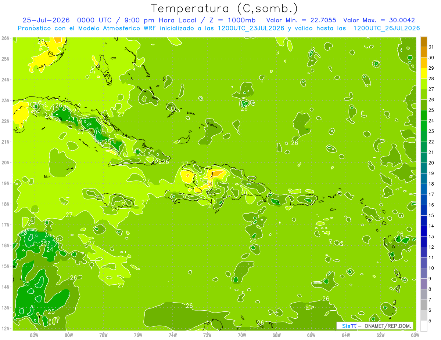The width and height of the screenshot is (441, 340).
Task: Click the initialization time "1200UTC_23JUL2026"
Action: (251, 28)
